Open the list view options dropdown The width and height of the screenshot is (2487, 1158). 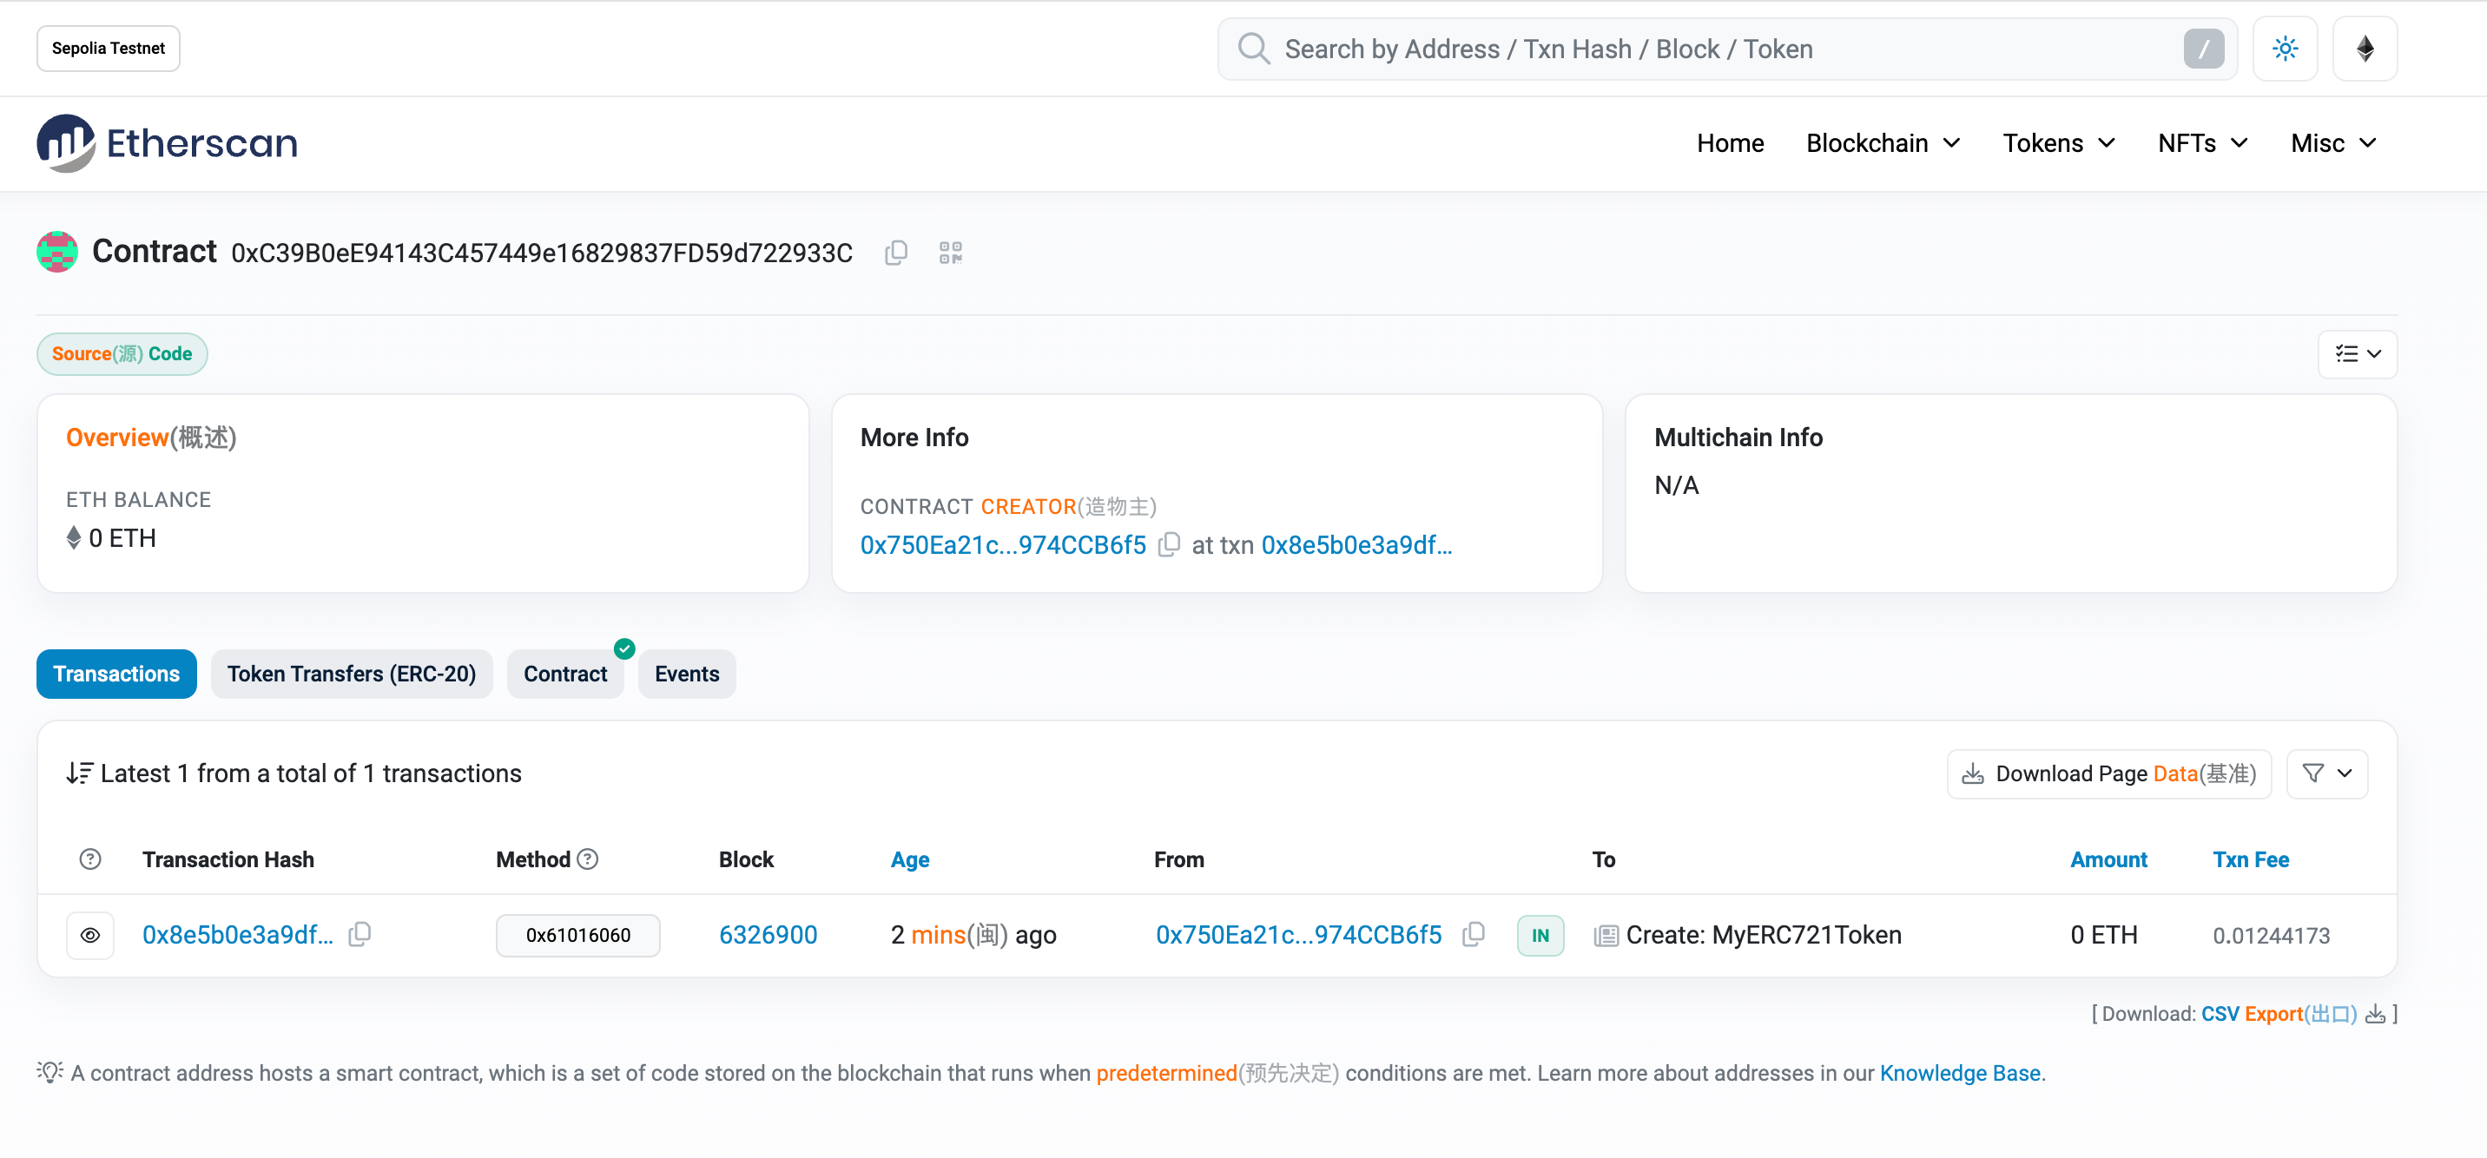pos(2357,354)
